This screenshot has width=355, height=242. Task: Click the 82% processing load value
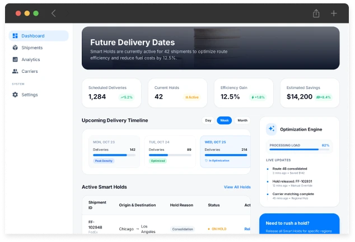(325, 145)
